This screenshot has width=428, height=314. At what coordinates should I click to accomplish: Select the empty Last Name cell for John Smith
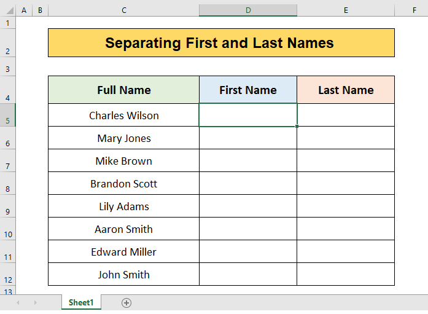pyautogui.click(x=346, y=275)
